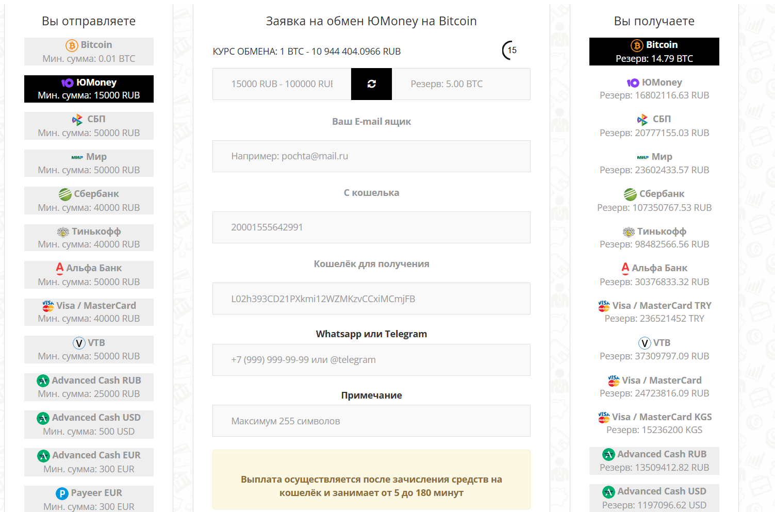Select ЮMoney label to receive
This screenshot has width=775, height=512.
point(662,82)
